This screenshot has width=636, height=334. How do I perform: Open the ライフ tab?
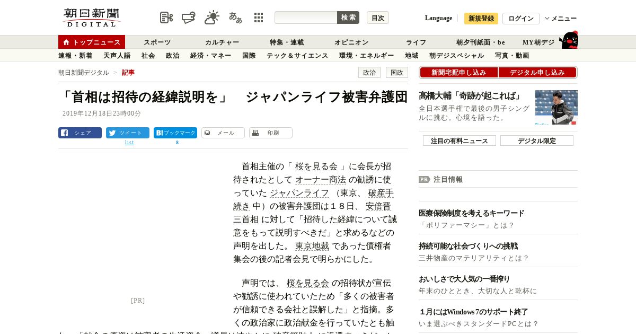[416, 42]
